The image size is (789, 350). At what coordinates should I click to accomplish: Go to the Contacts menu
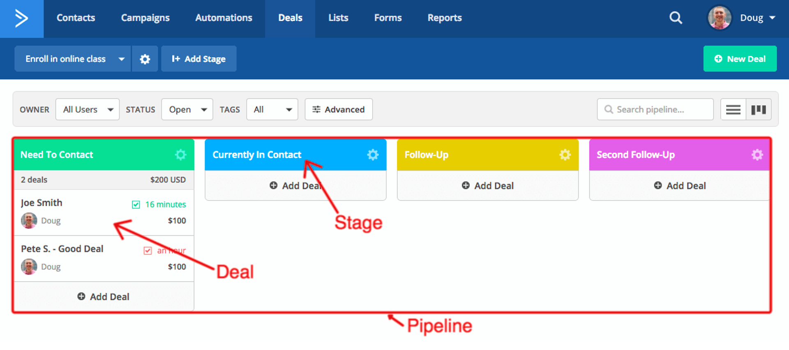[76, 18]
